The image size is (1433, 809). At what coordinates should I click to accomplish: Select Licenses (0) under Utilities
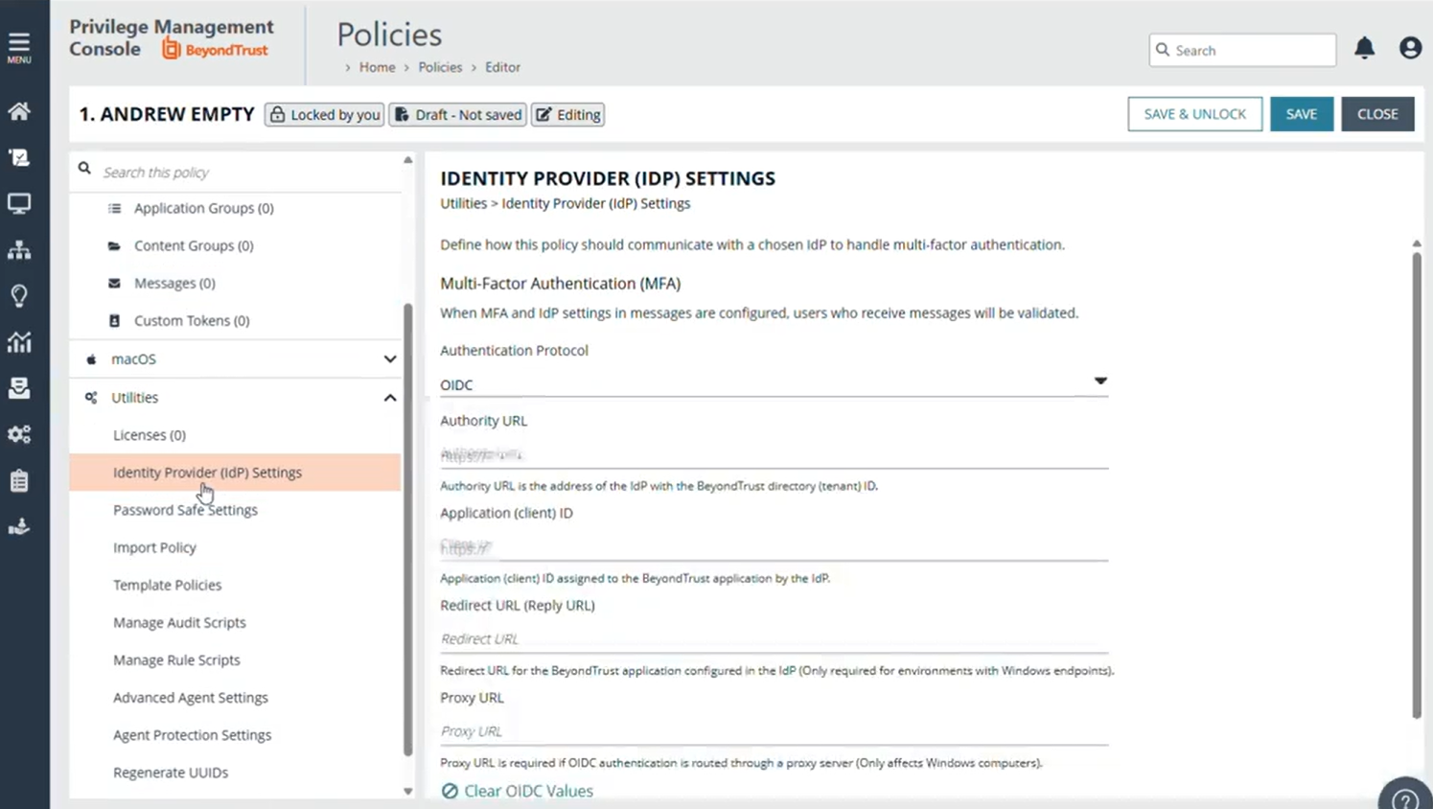coord(150,434)
